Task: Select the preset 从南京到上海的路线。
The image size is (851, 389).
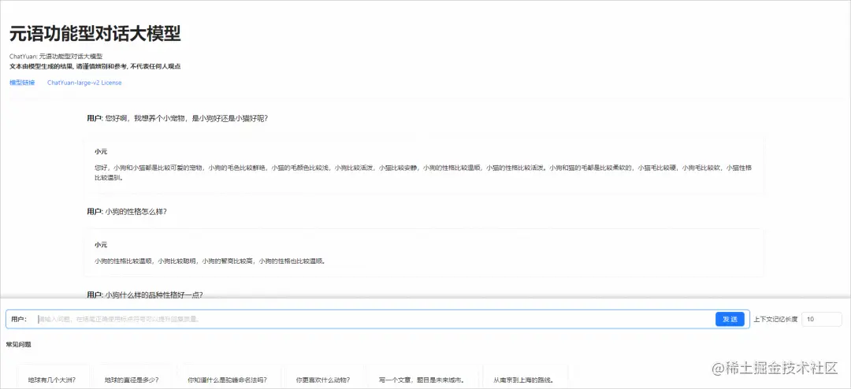Action: point(524,380)
